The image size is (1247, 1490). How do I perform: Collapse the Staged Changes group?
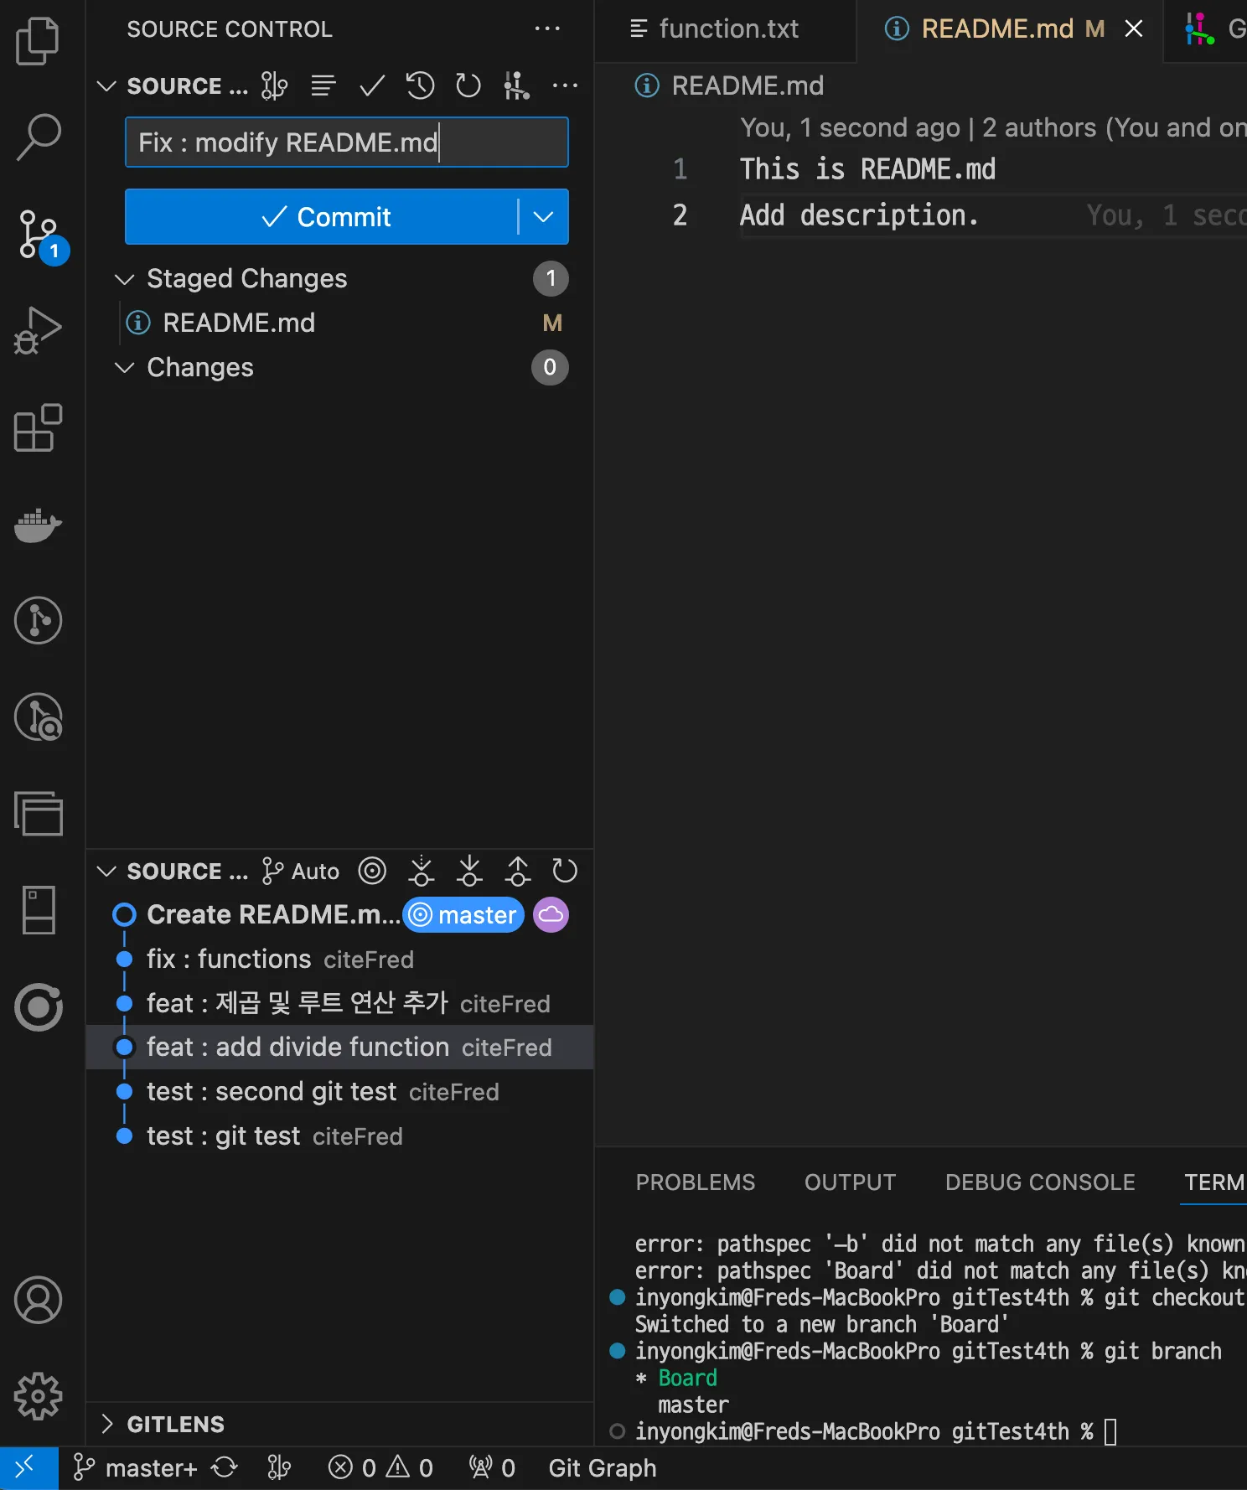coord(124,279)
